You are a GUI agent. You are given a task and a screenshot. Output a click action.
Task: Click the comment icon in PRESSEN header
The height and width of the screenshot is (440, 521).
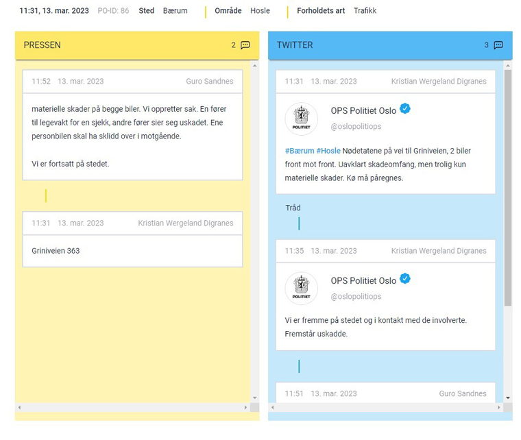pos(245,45)
